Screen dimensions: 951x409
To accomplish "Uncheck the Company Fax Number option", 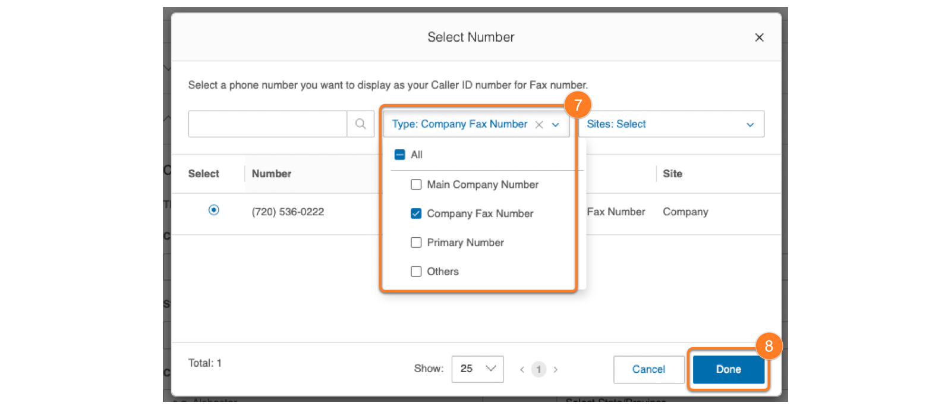I will tap(416, 213).
